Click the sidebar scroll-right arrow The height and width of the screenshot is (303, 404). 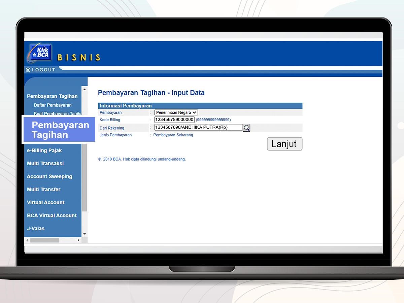(78, 240)
